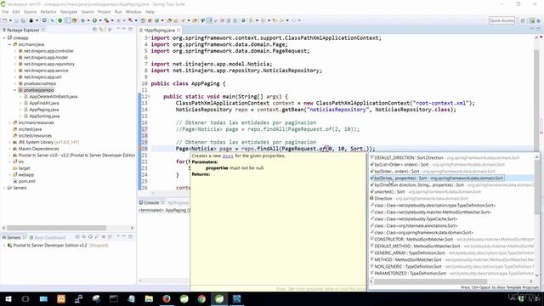The width and height of the screenshot is (544, 306).
Task: Expand Pivotal tc Server in Servers view
Action: (4, 246)
